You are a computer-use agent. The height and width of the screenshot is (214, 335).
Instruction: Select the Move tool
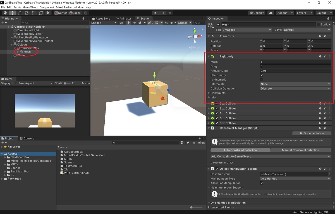(13, 13)
